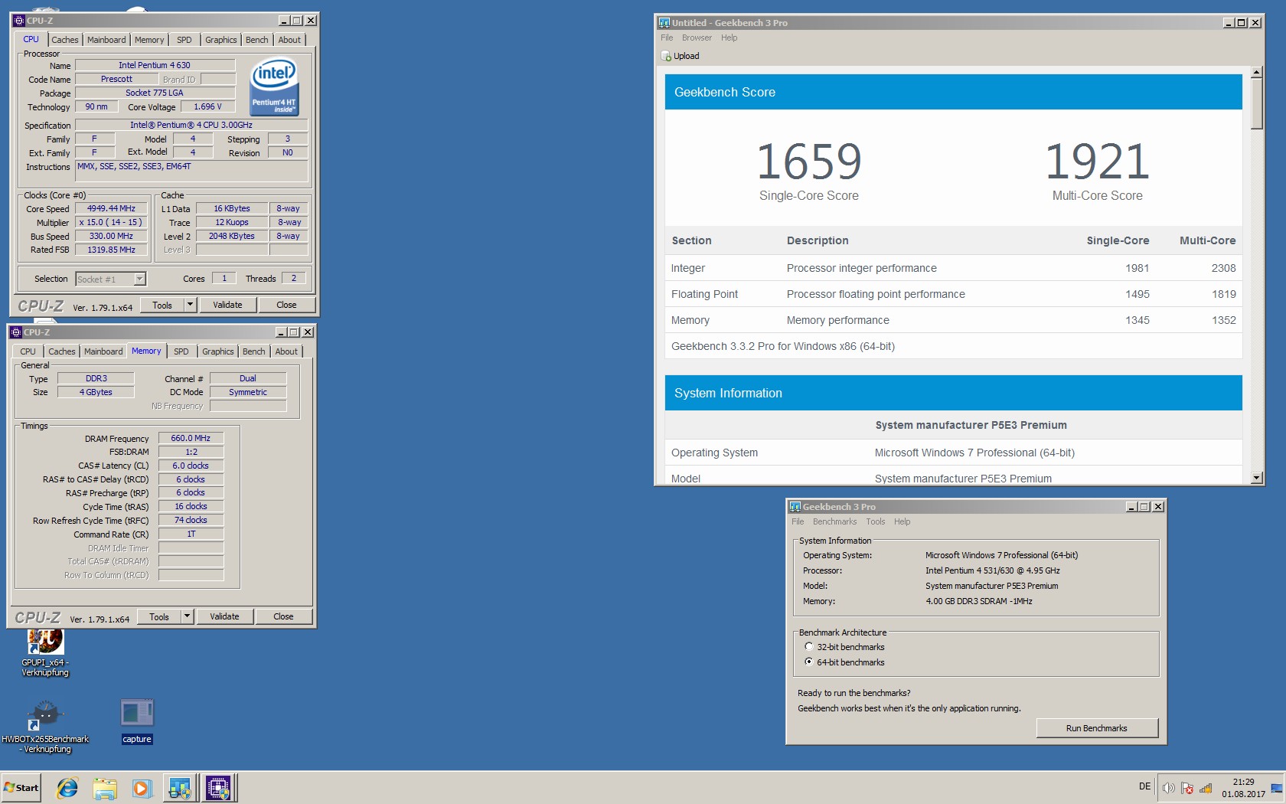Click the Geekbench results scrollbar down arrow

pyautogui.click(x=1256, y=478)
